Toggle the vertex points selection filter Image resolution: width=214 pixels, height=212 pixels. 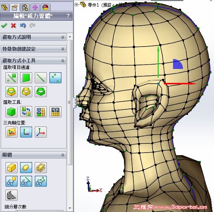(55, 78)
